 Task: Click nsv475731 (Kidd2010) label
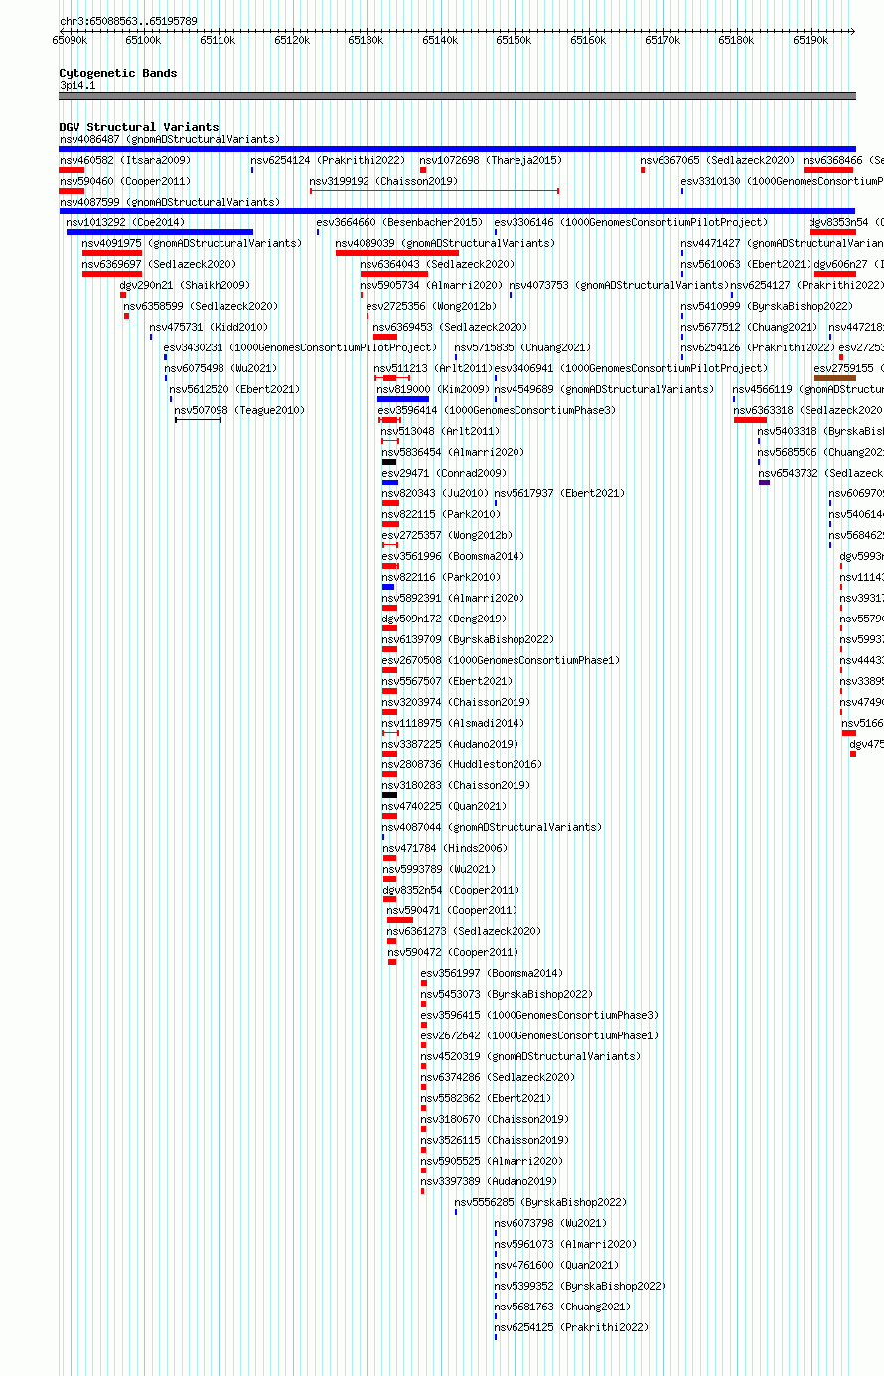click(209, 327)
